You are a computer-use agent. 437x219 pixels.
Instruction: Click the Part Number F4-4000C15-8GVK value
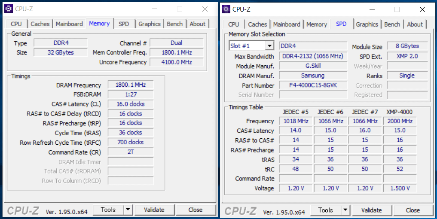313,85
